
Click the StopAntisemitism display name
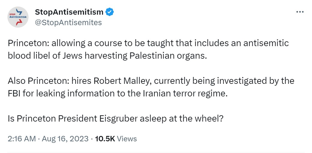point(69,12)
